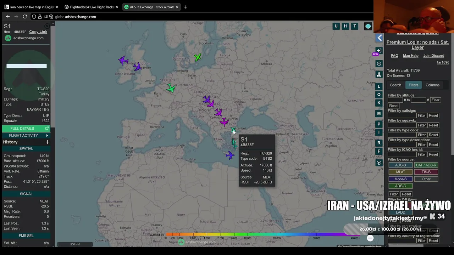Reload the page
Viewport: 454px width, 255px height.
[x=25, y=17]
